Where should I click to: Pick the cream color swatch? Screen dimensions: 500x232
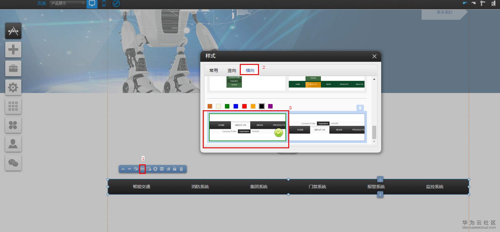click(x=219, y=106)
